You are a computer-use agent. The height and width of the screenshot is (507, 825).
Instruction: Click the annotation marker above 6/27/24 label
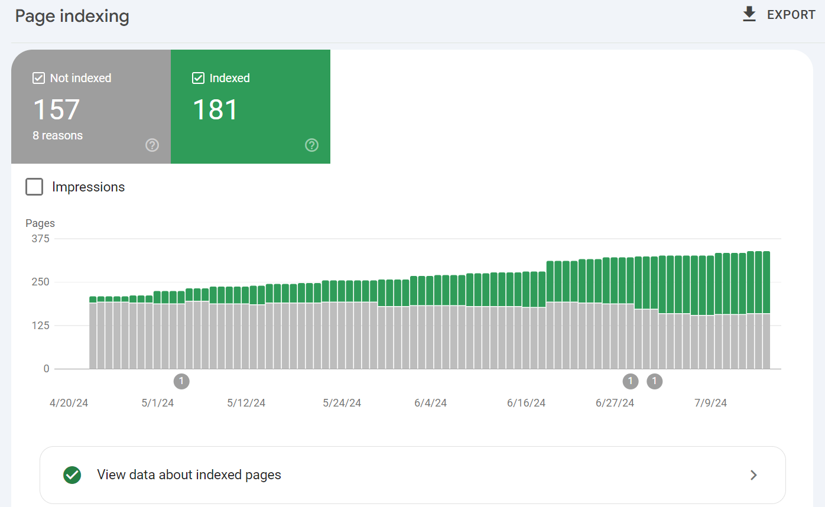pyautogui.click(x=631, y=381)
